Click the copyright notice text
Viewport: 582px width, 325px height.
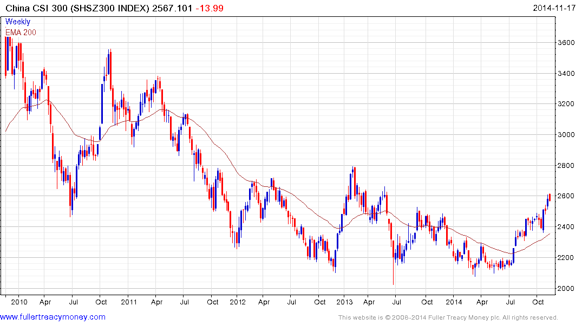[448, 317]
